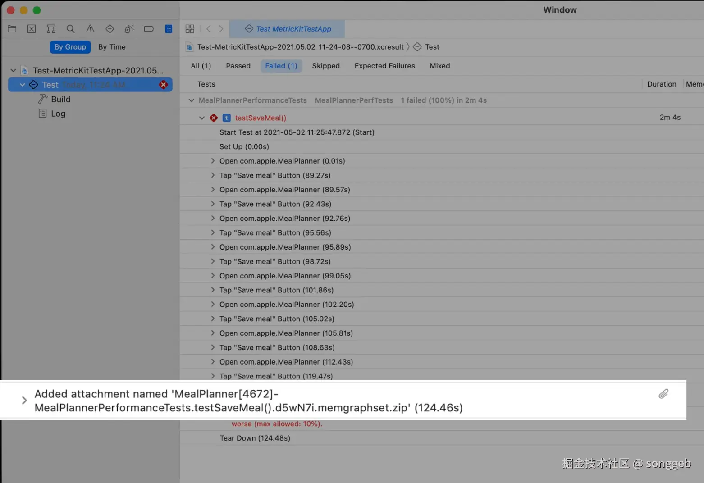Open the Symbol navigator icon

pos(51,29)
